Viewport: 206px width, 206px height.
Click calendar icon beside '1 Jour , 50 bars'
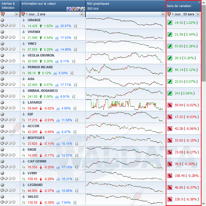[169, 14]
